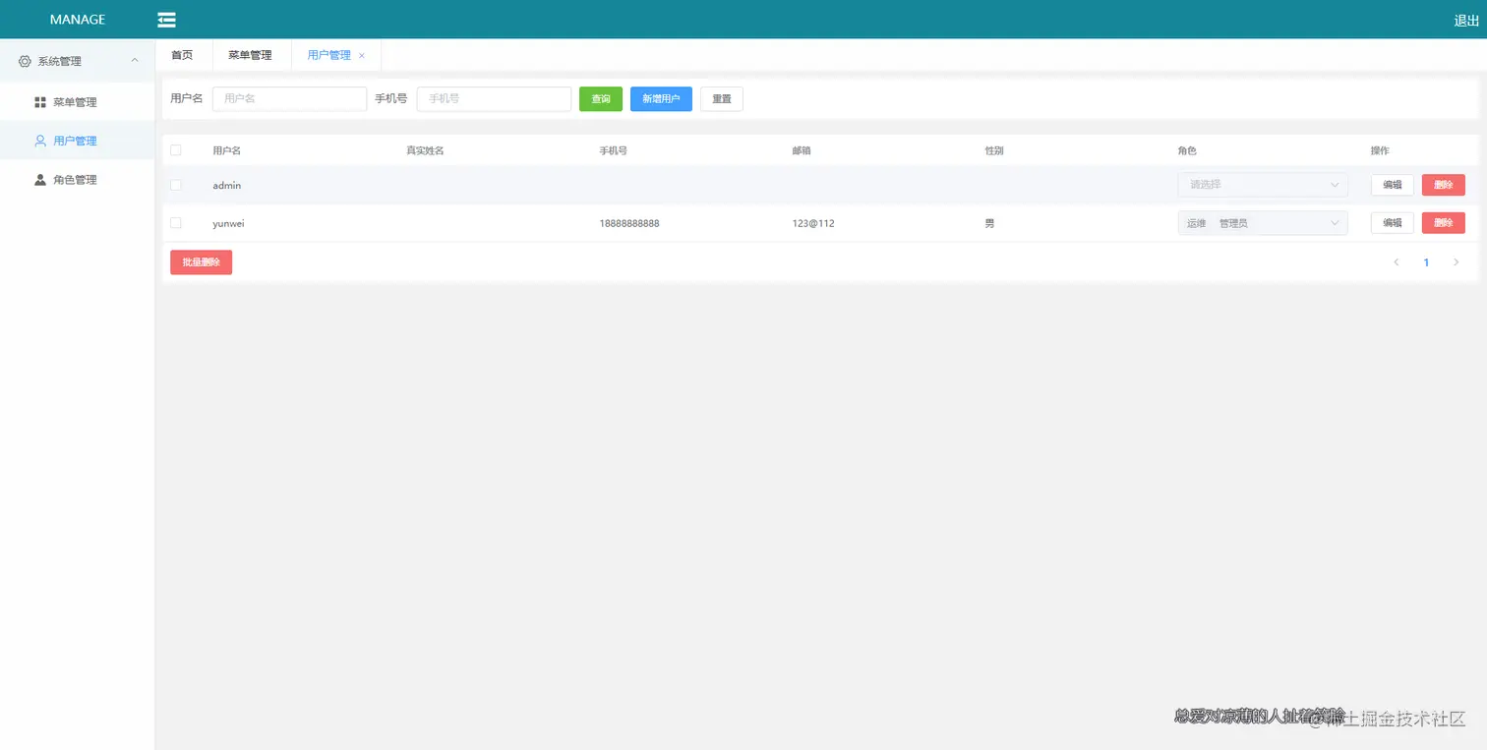Click the green 查询 button
The width and height of the screenshot is (1487, 750).
601,99
